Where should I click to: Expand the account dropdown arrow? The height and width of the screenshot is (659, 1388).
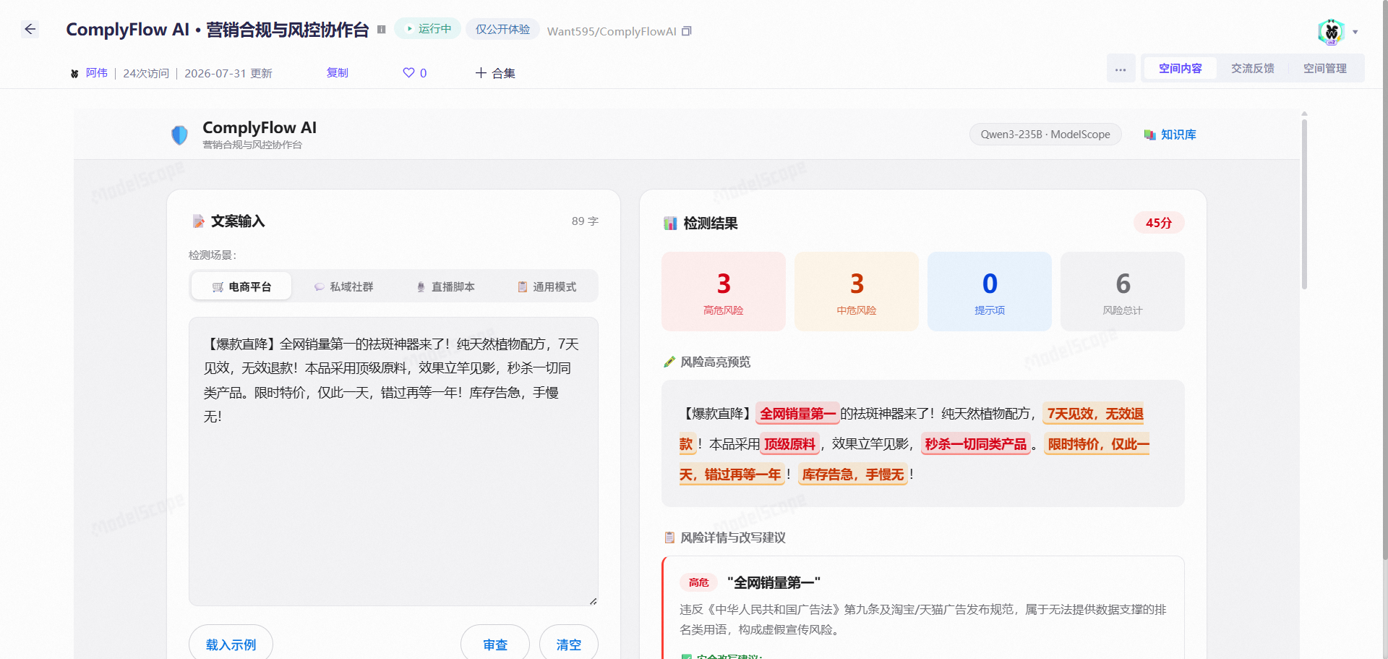1355,32
